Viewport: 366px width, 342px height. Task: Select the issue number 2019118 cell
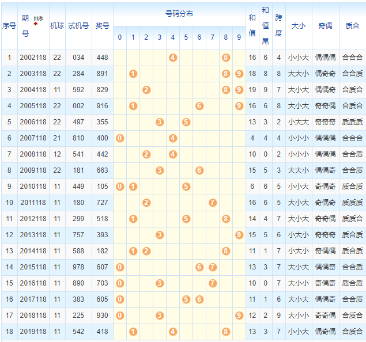coord(34,332)
